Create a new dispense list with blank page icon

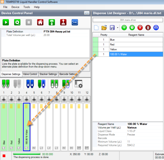[x=96, y=27]
